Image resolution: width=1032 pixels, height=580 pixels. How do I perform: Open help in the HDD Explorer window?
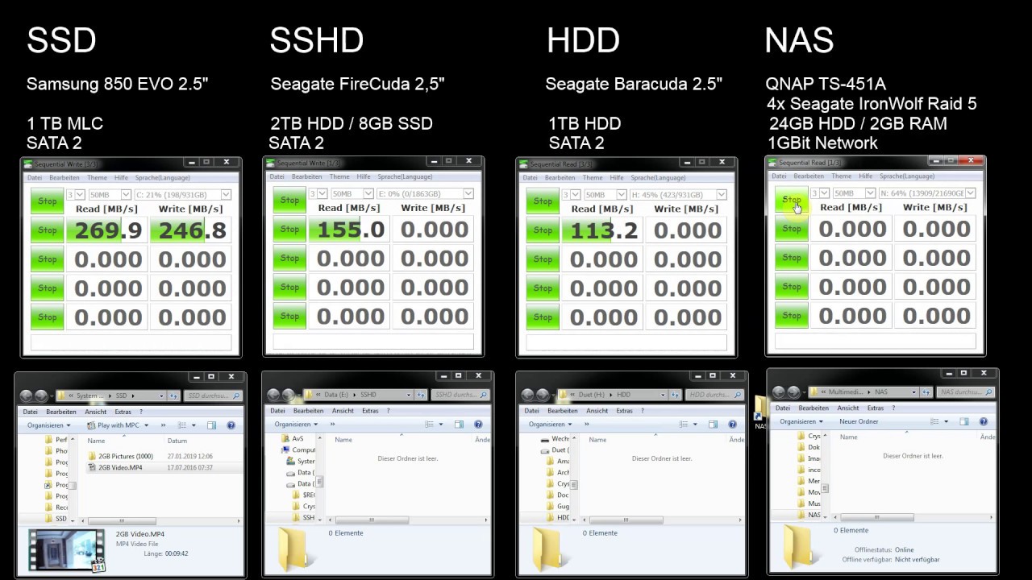click(732, 424)
